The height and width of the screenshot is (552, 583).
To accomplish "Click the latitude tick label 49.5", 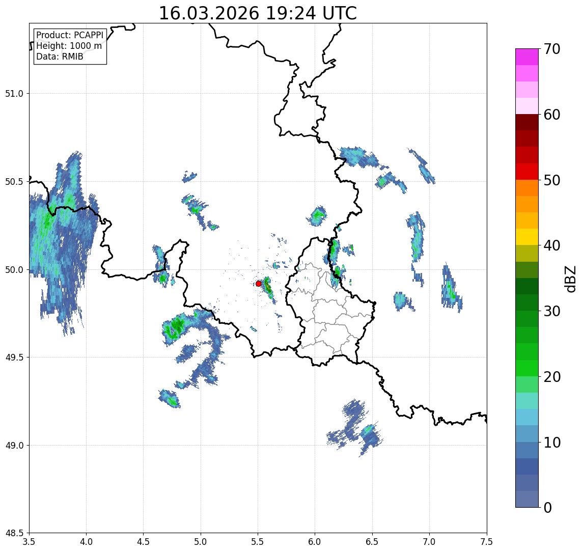I will point(14,357).
